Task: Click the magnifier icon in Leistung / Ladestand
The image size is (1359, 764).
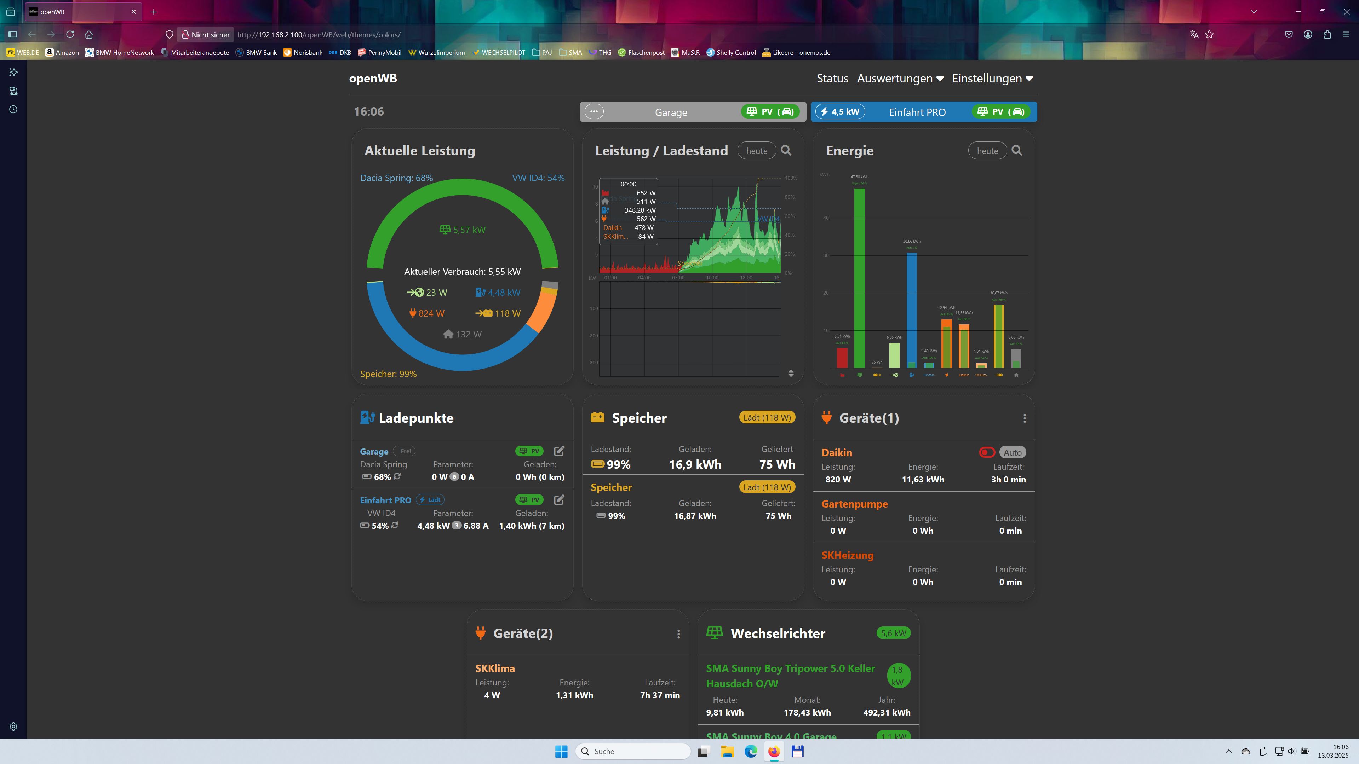Action: tap(786, 151)
